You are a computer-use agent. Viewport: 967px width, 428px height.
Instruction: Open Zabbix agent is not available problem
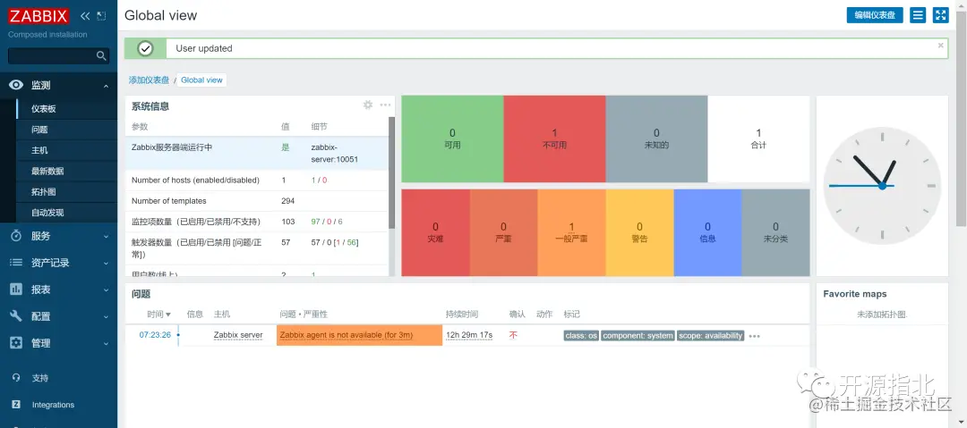point(346,335)
